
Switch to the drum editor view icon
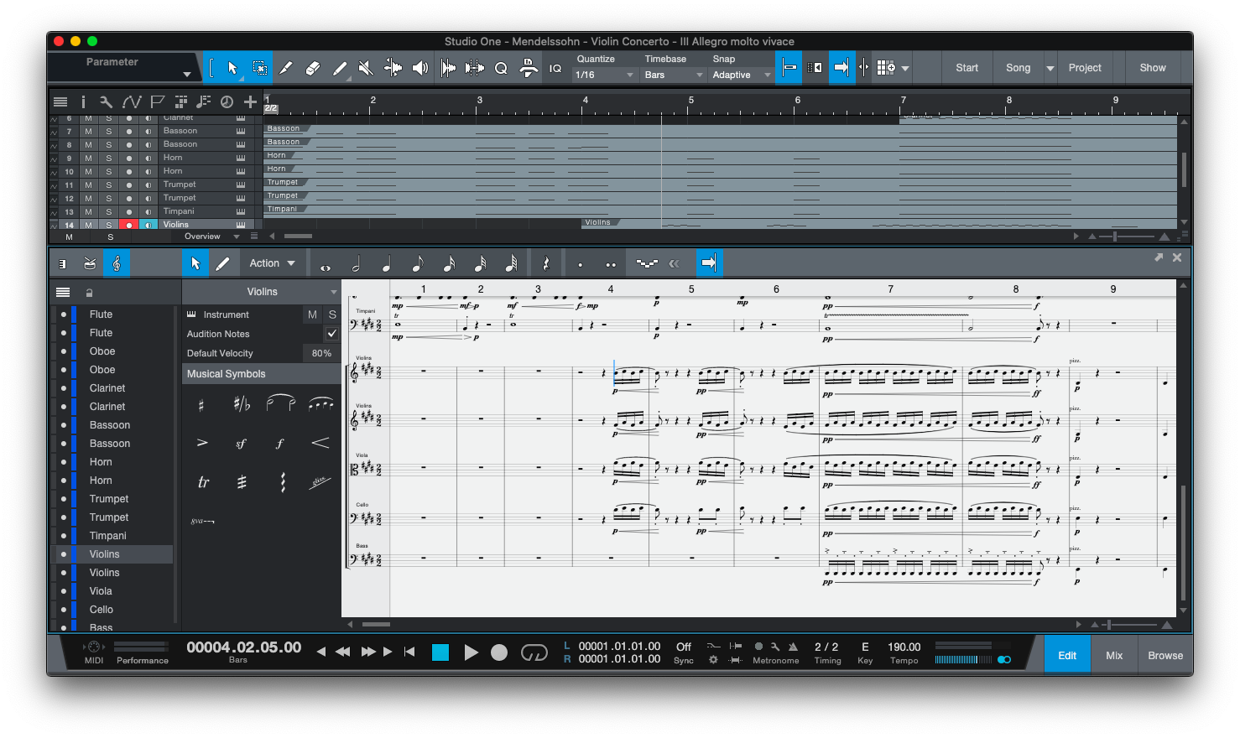click(90, 263)
